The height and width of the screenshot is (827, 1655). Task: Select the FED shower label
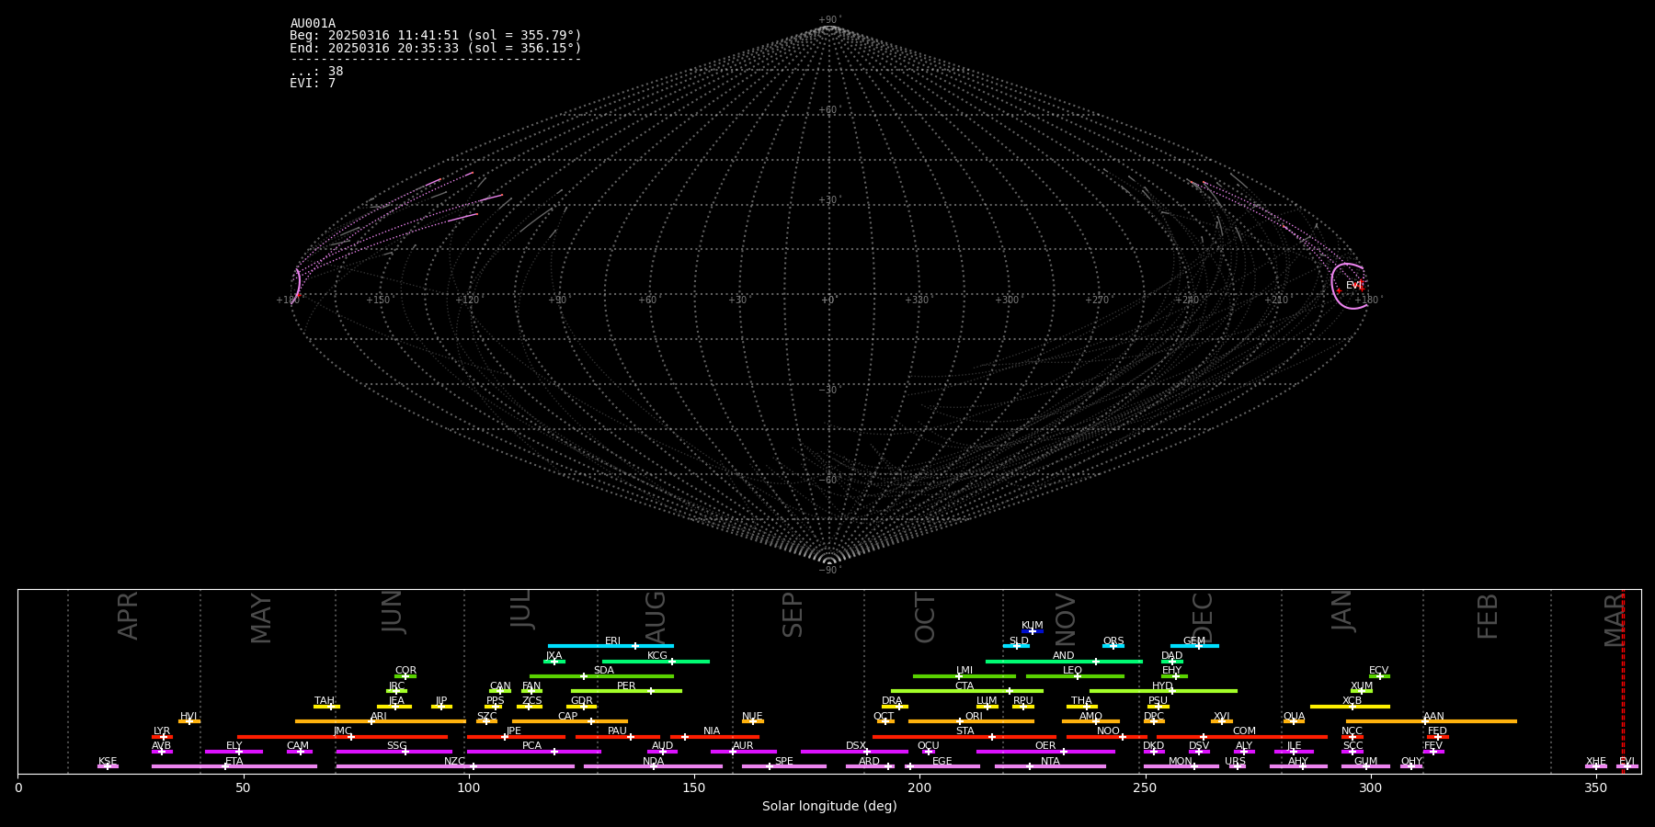(1437, 731)
